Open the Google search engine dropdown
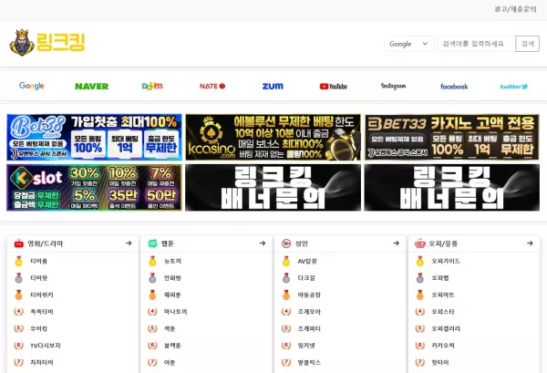 pos(408,44)
